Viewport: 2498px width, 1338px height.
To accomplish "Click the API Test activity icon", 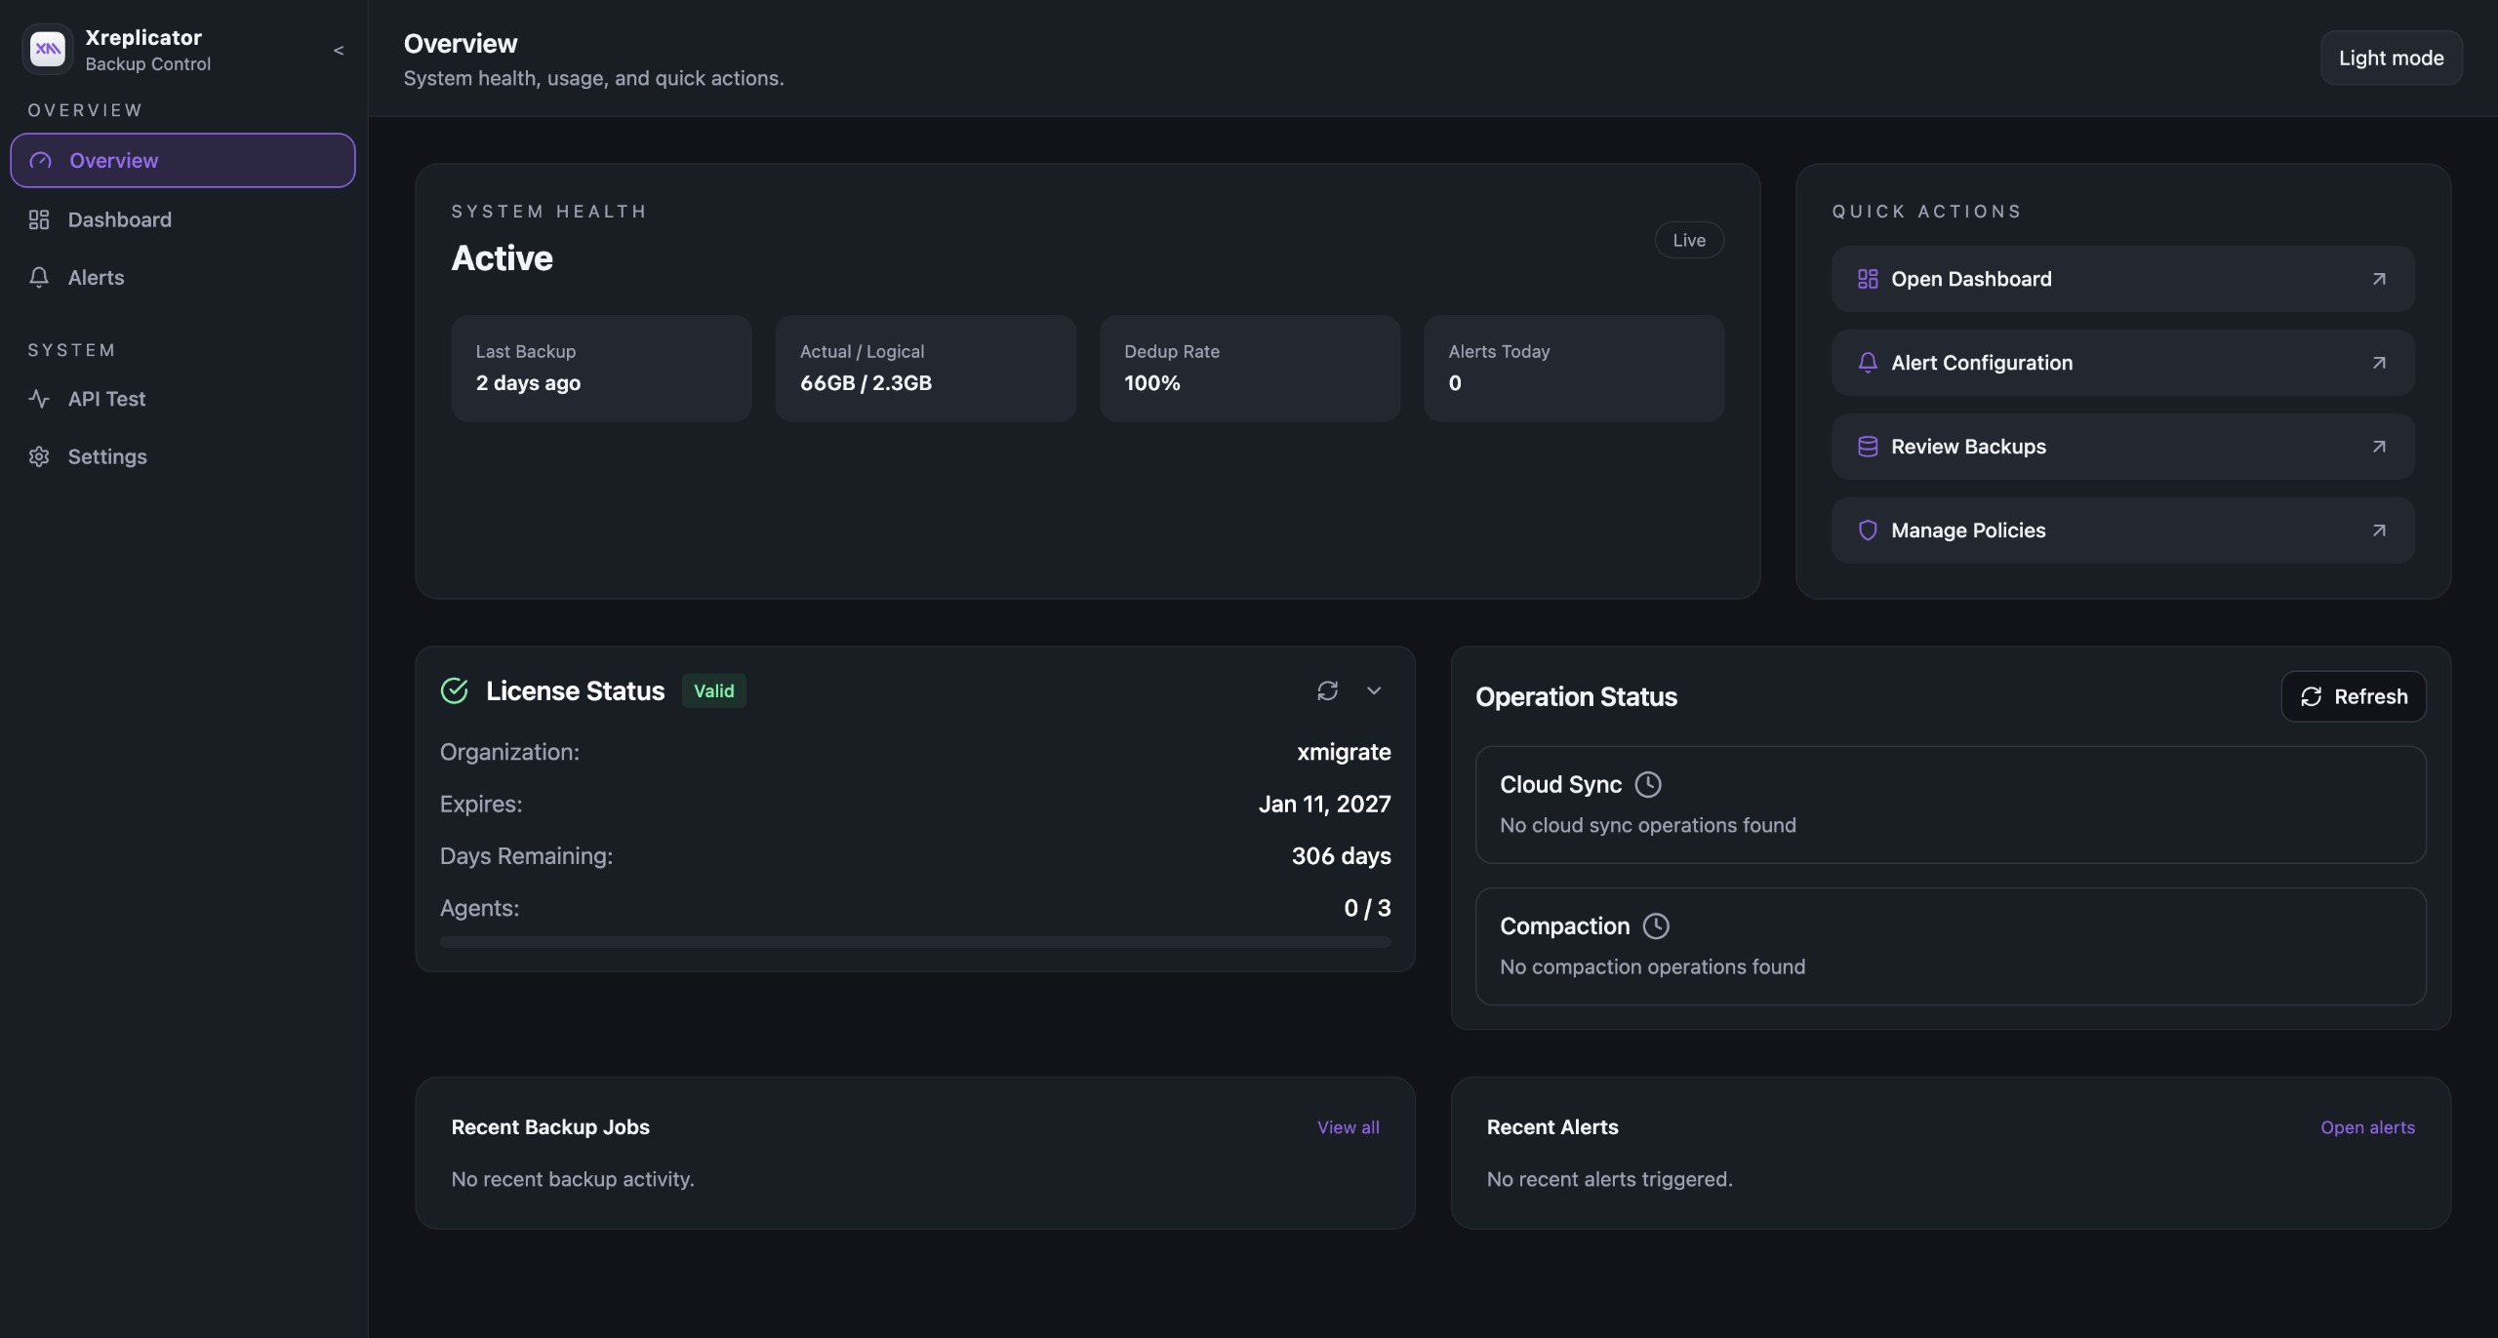I will (39, 398).
